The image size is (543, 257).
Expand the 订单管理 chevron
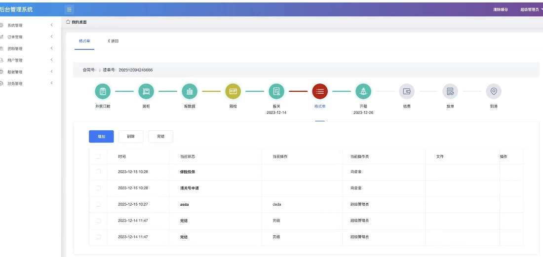point(52,37)
